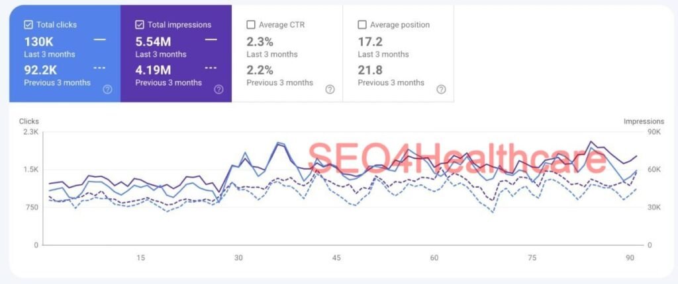Click solid line legend beside 5.54M
678x284 pixels.
point(211,40)
